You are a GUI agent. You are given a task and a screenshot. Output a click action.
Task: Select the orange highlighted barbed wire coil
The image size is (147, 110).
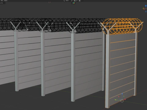point(122,26)
